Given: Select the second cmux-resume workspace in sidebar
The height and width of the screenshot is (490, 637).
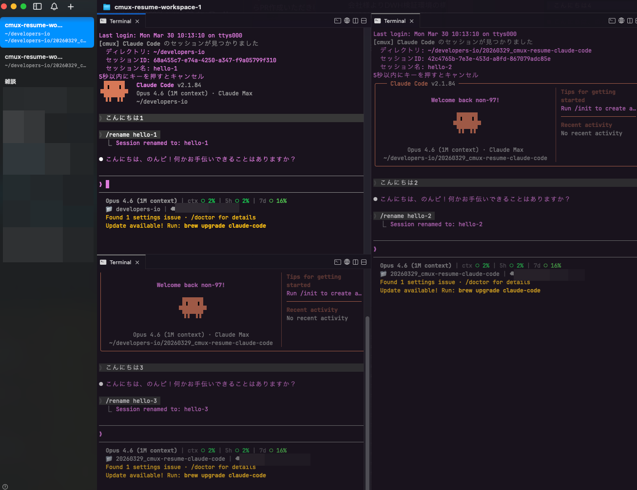Looking at the screenshot, I should click(47, 60).
